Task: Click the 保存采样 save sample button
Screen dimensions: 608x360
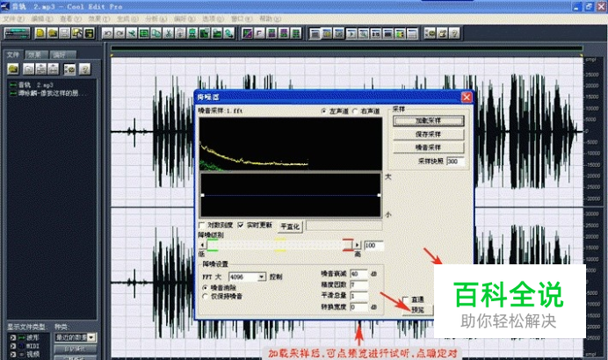Action: point(428,134)
